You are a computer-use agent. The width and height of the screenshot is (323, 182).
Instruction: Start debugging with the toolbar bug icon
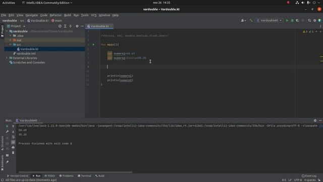[x=292, y=20]
